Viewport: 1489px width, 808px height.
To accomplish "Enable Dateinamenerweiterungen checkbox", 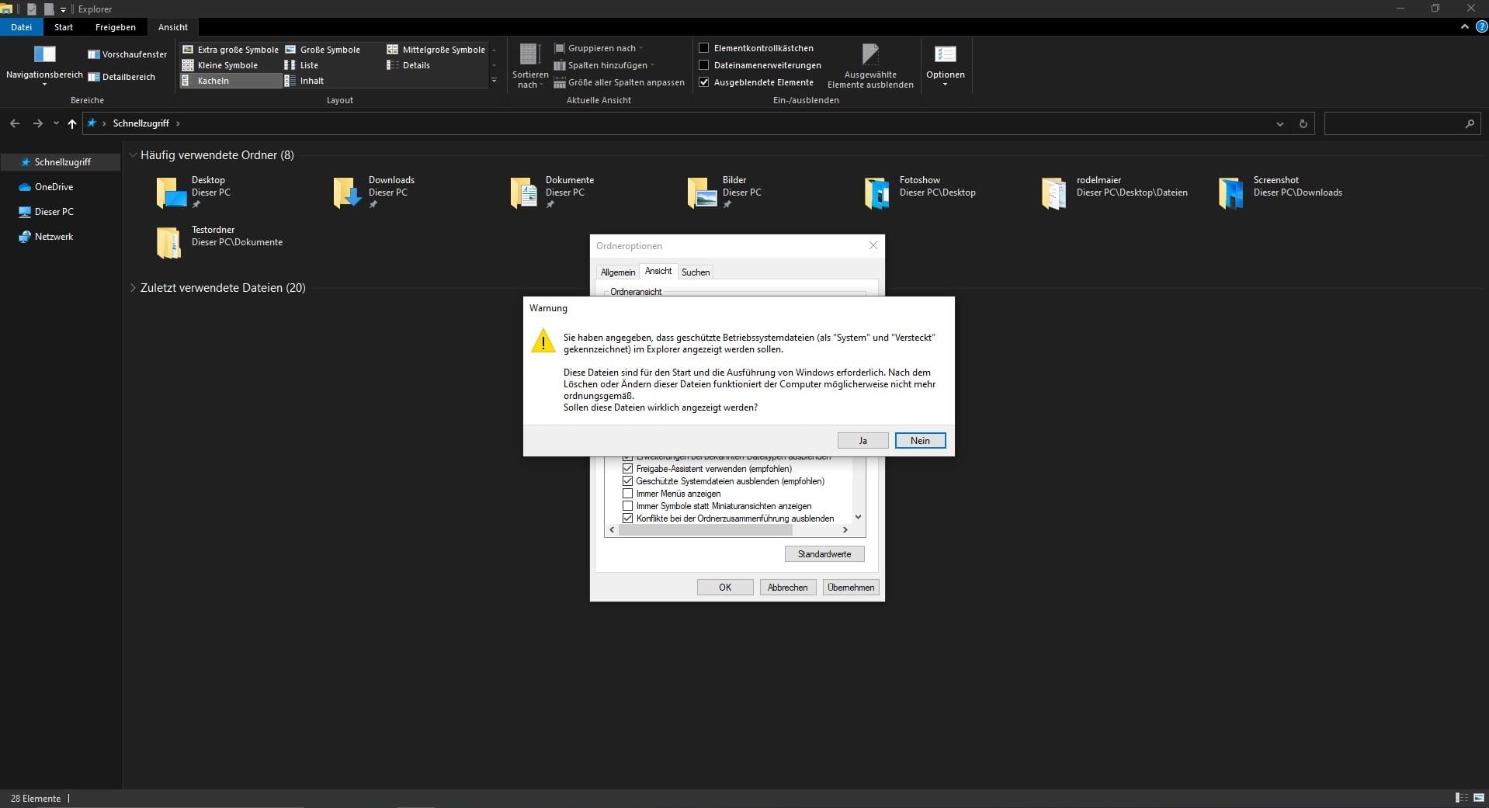I will click(704, 65).
